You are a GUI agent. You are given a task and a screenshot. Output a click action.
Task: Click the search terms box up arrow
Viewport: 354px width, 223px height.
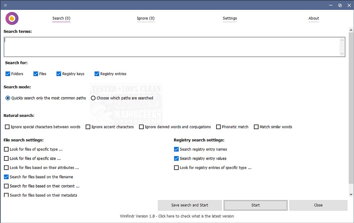coord(342,40)
